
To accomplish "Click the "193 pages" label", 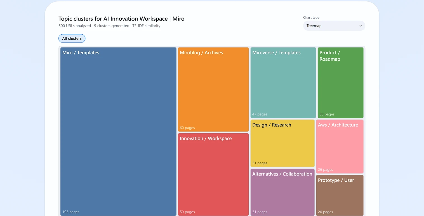I will 71,212.
